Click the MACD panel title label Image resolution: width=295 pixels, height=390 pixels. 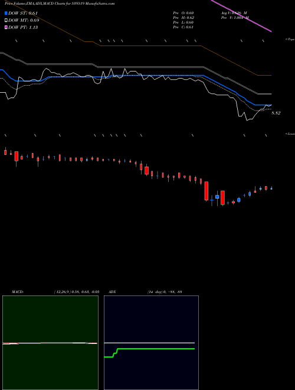tap(18, 292)
